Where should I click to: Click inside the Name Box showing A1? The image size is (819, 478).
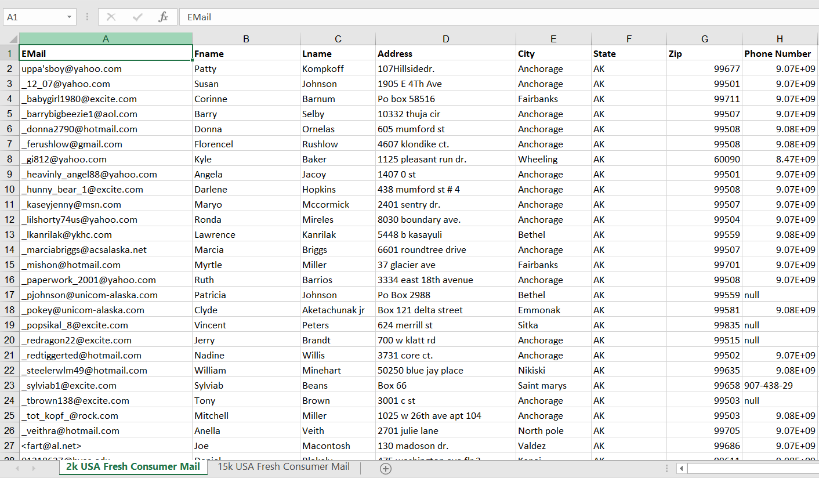click(x=32, y=17)
